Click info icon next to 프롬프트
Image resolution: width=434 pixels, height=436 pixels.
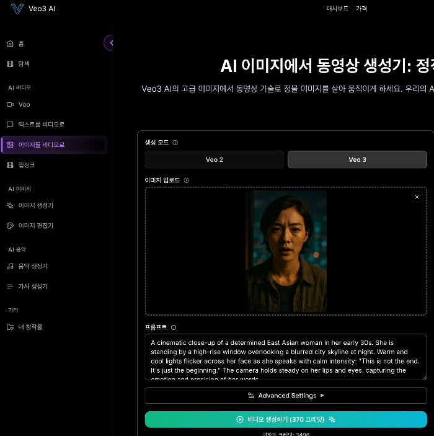(x=174, y=327)
